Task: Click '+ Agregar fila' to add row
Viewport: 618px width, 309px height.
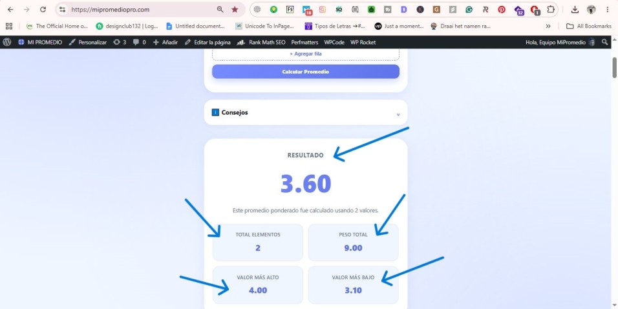Action: click(x=306, y=54)
